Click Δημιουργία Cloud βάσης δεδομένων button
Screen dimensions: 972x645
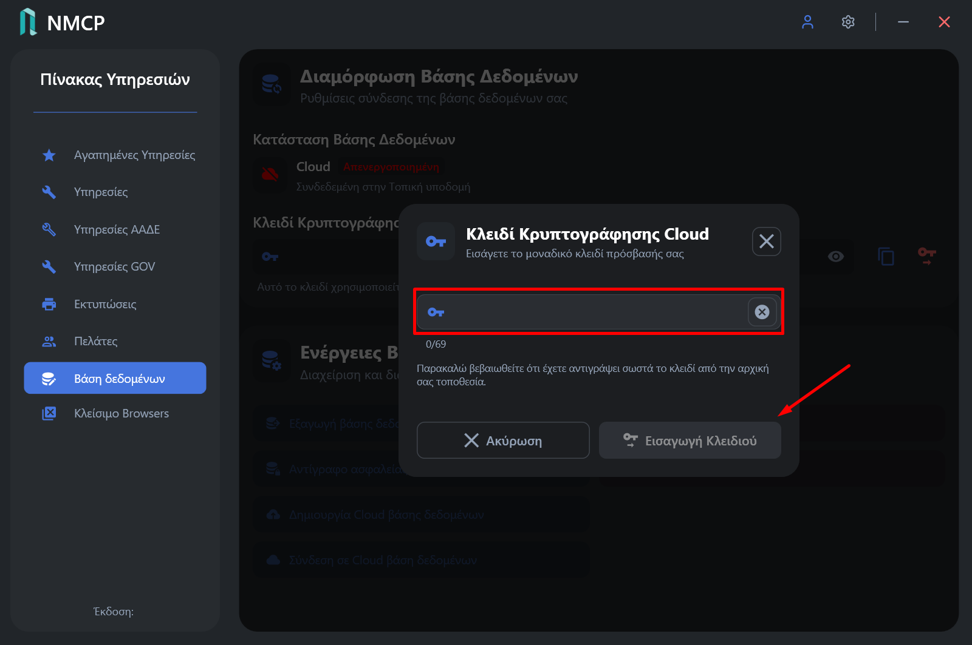pos(421,515)
